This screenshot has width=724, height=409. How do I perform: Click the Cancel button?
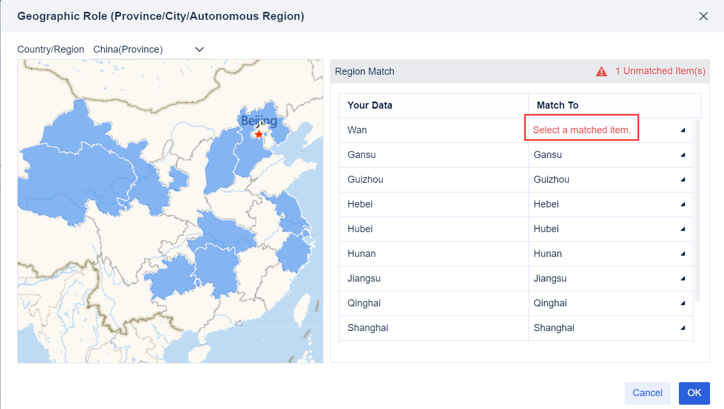click(x=647, y=393)
